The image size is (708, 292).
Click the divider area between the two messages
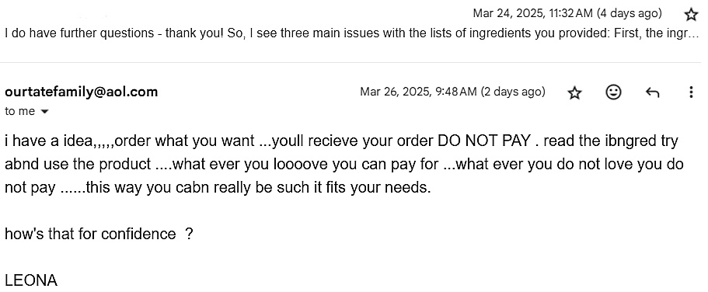point(354,62)
